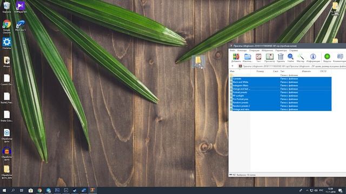Open taskbar search magnifier

click(13, 190)
